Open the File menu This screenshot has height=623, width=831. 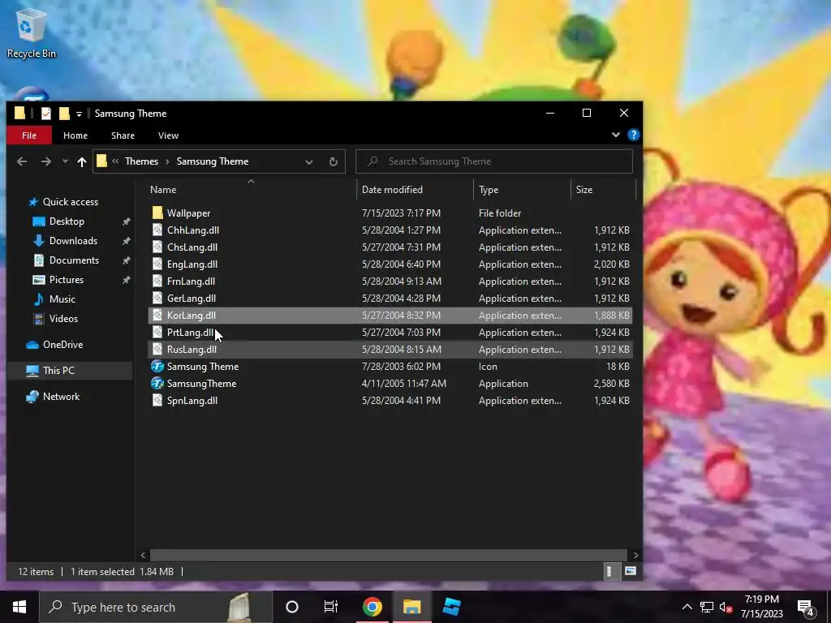(29, 135)
